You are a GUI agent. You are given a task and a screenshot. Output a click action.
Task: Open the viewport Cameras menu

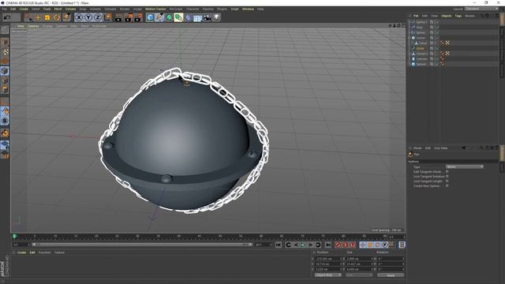33,26
